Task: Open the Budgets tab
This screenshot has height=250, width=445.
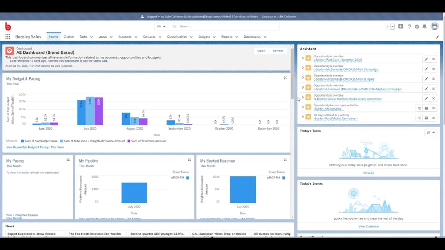Action: (x=204, y=36)
